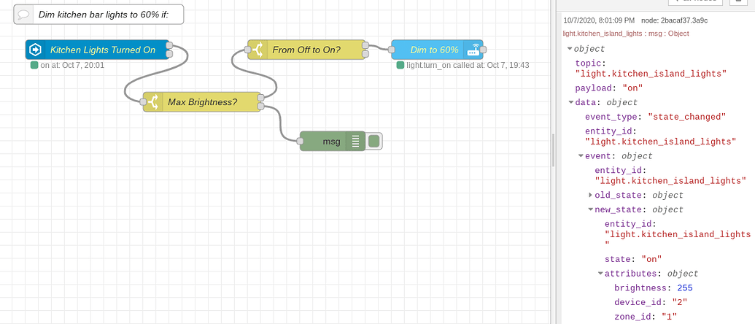This screenshot has height=324, width=755.
Task: Click the bottom output port of Max Brightness?
Action: tap(260, 107)
